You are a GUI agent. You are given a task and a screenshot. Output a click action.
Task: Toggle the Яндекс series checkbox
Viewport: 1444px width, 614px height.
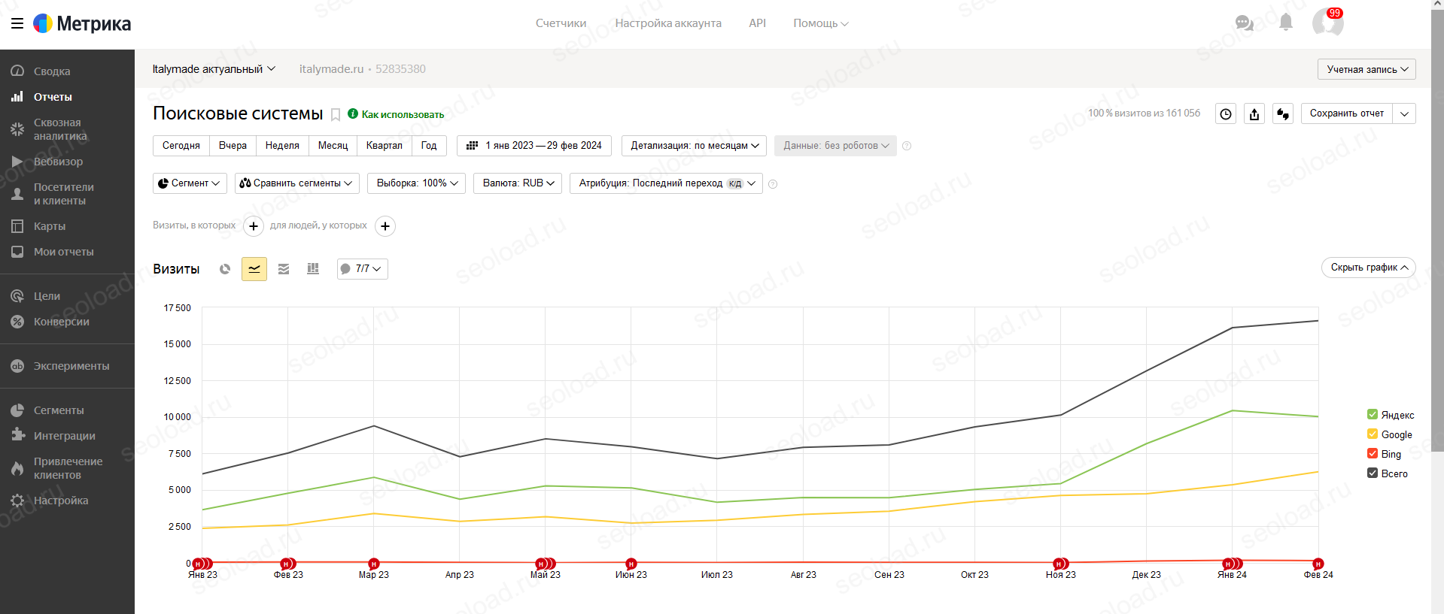pos(1373,414)
